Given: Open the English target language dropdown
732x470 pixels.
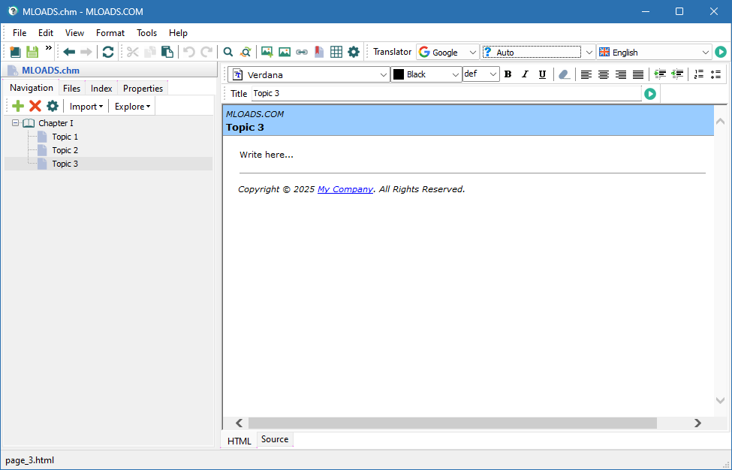Looking at the screenshot, I should (x=654, y=53).
